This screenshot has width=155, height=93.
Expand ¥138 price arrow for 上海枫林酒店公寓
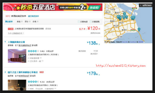point(99,44)
